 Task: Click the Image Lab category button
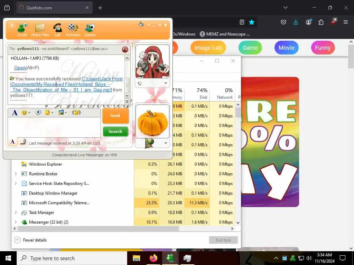point(208,48)
